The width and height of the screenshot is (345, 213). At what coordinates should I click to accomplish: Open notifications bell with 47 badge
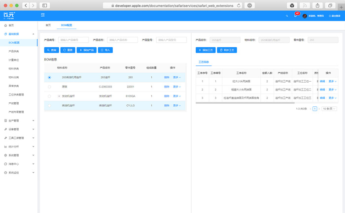pos(295,16)
